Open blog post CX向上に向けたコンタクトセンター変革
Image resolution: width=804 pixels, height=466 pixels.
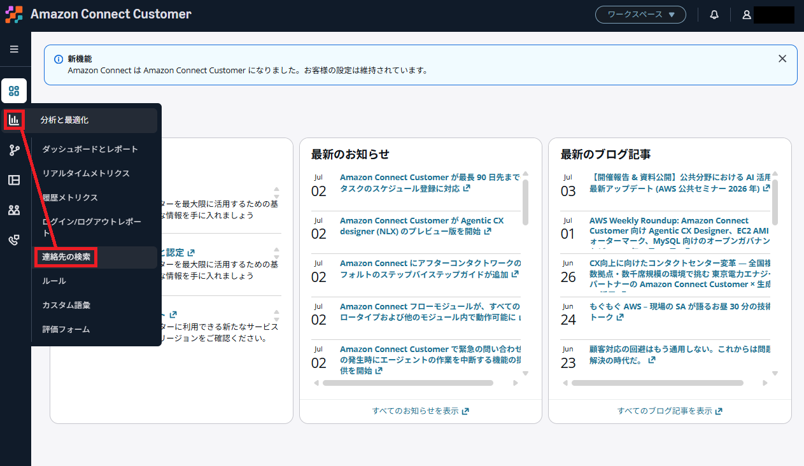[680, 275]
